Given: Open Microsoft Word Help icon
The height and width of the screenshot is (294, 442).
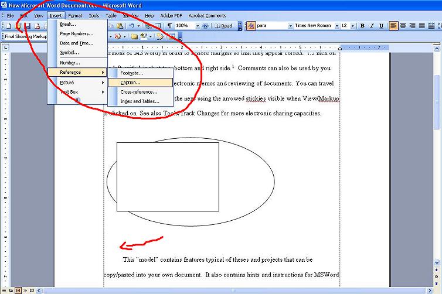Looking at the screenshot, I should click(206, 26).
